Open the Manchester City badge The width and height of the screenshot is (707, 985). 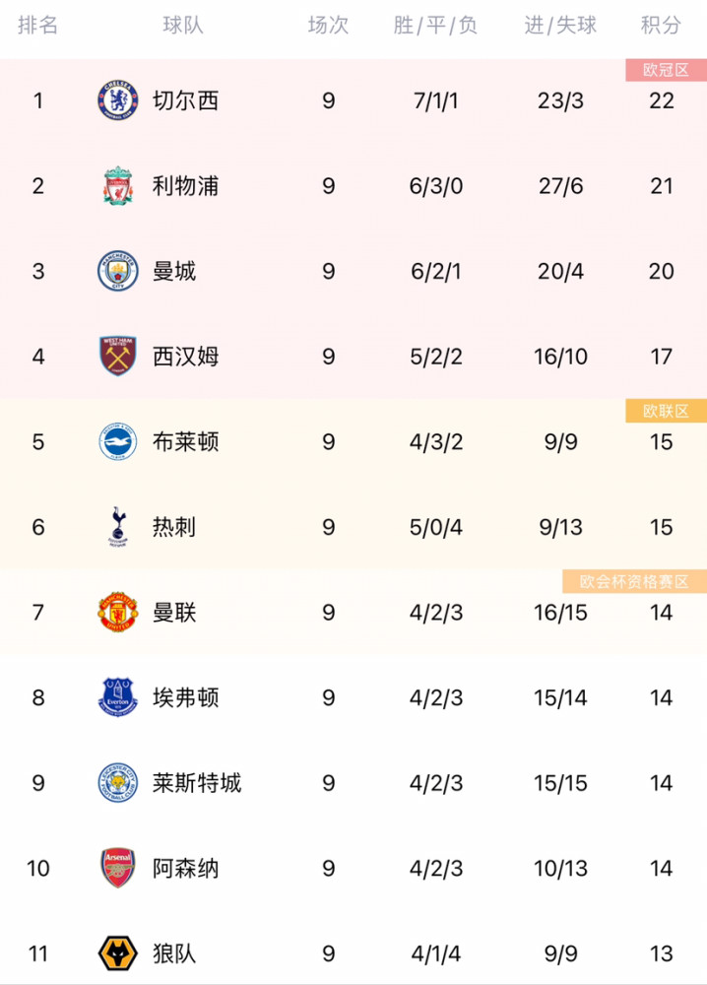[118, 271]
